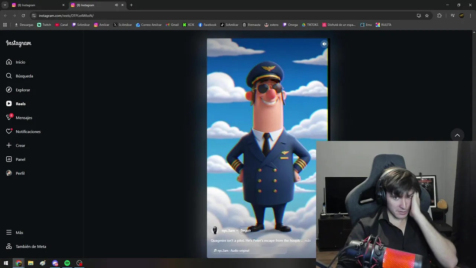The height and width of the screenshot is (268, 476).
Task: Click the Instagram logo
Action: pyautogui.click(x=19, y=44)
